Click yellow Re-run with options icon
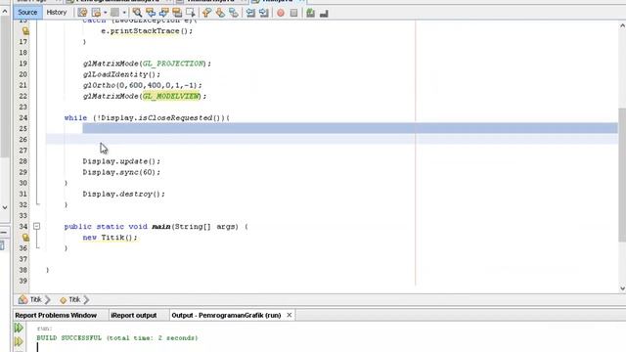Screen dimensions: 626x352 pyautogui.click(x=19, y=341)
